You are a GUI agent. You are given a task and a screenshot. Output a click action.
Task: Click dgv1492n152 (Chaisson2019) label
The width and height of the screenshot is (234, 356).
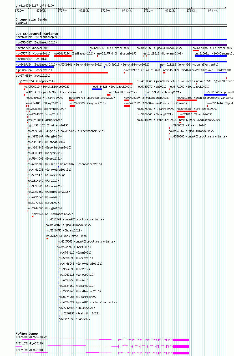[x=48, y=125]
